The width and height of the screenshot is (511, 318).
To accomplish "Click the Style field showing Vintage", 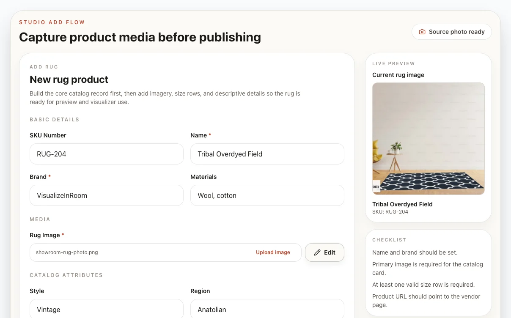I will [x=107, y=309].
